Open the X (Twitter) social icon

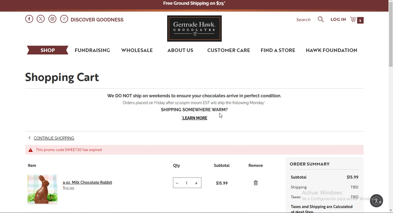click(x=41, y=19)
